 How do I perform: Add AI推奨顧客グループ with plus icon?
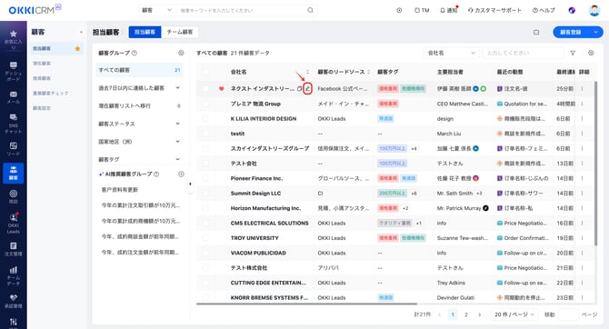click(x=181, y=174)
